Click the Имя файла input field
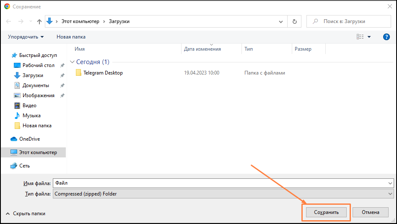Image resolution: width=397 pixels, height=224 pixels. coord(220,183)
